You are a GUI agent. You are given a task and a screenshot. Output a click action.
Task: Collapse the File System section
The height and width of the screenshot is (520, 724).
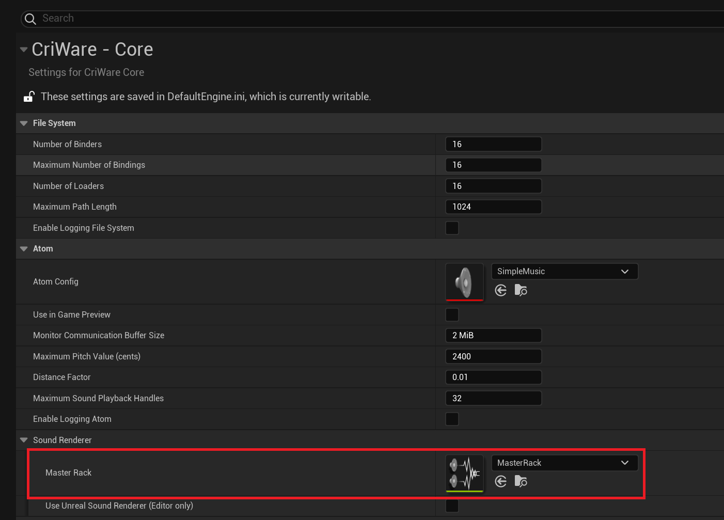24,123
